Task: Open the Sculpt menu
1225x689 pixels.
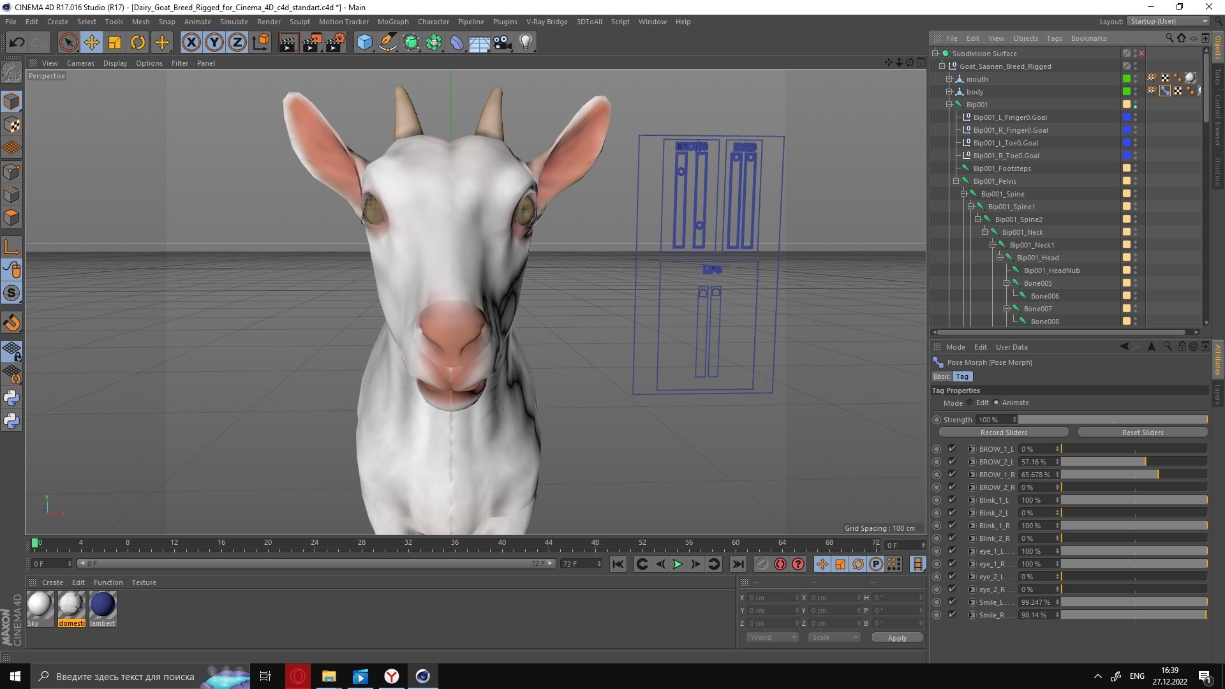Action: coord(299,22)
